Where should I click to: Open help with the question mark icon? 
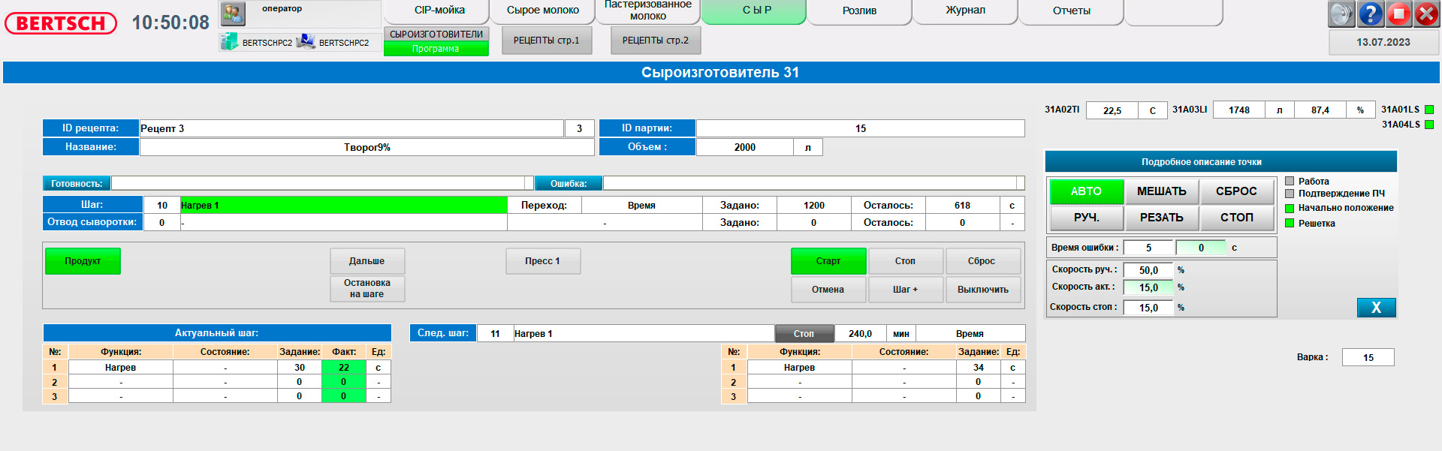(1371, 14)
